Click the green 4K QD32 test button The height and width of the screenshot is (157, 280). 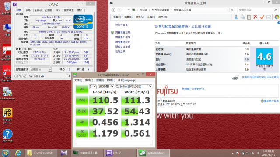82,133
